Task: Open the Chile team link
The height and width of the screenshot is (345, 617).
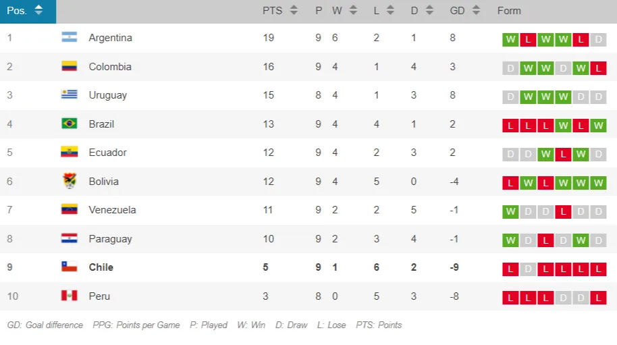Action: [101, 267]
